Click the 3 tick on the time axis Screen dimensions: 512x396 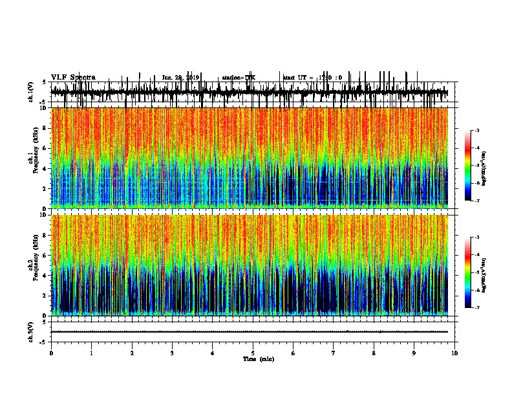(172, 353)
